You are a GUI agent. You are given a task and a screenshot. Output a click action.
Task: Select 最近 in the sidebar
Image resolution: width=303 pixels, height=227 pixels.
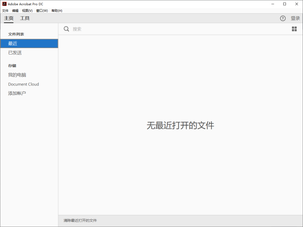pos(12,43)
